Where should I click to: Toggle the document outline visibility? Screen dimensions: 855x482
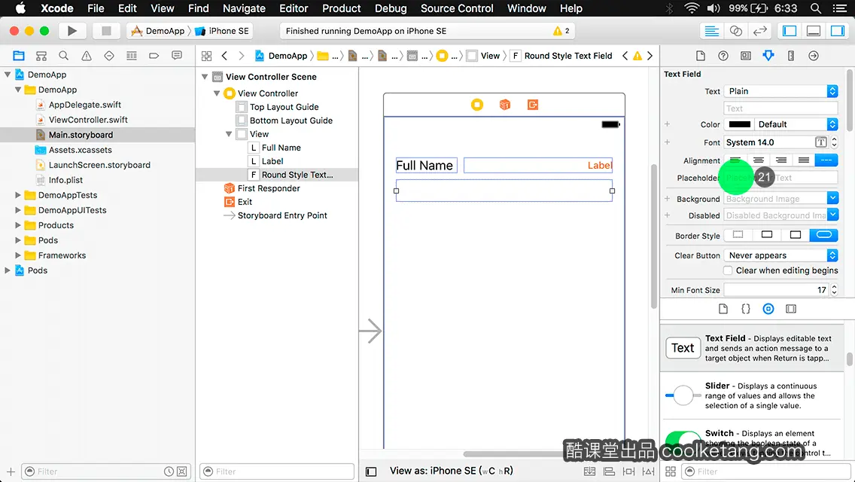(x=371, y=471)
